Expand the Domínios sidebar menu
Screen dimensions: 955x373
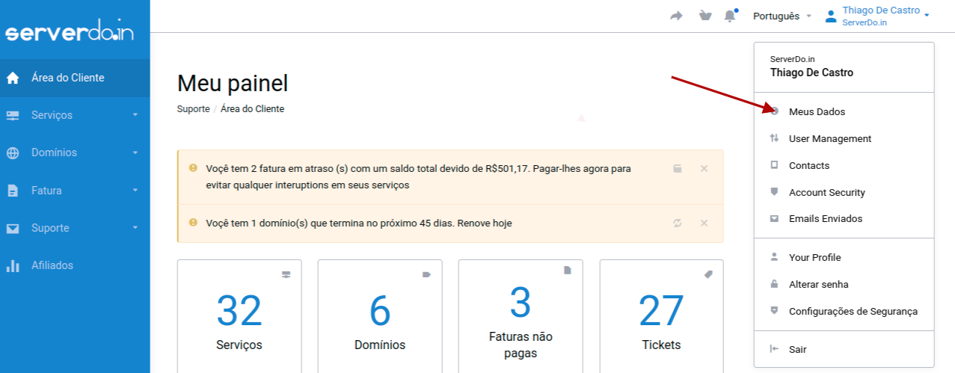click(75, 152)
